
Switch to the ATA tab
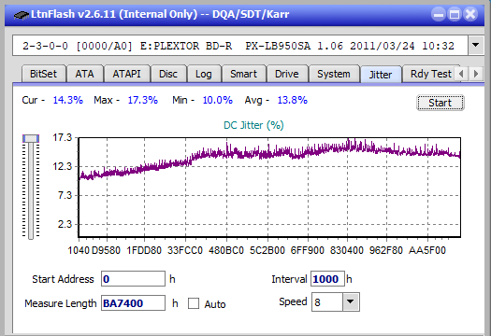tap(84, 74)
